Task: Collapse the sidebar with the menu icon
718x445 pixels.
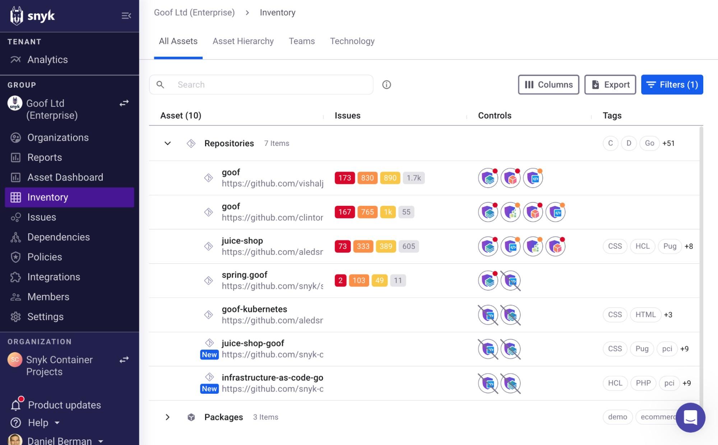Action: (x=126, y=16)
